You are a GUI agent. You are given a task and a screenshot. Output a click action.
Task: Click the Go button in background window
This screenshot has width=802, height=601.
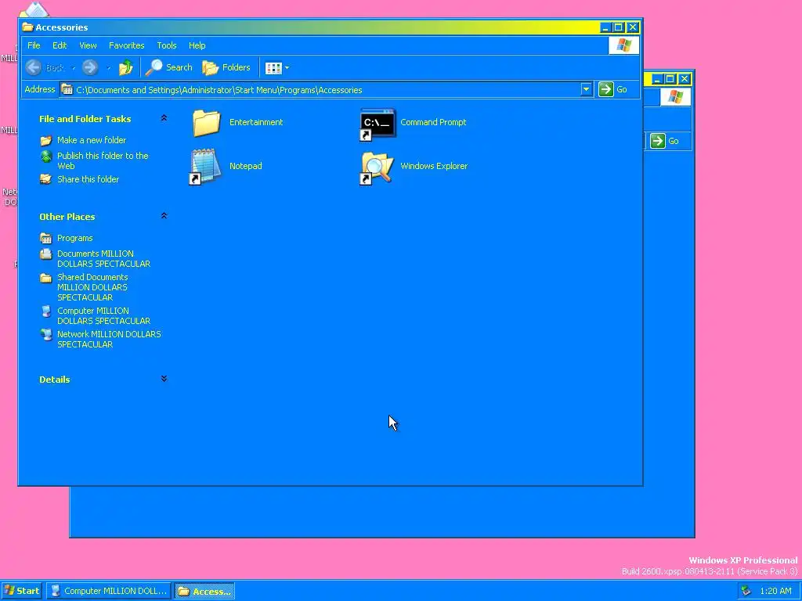(664, 141)
